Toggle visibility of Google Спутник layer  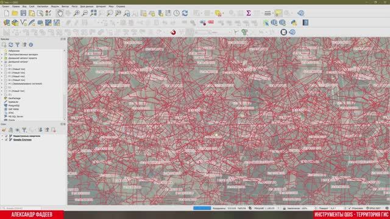click(x=7, y=139)
